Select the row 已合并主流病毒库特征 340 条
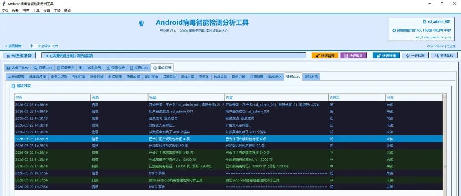Image resolution: width=461 pixels, height=196 pixels. coord(228,153)
